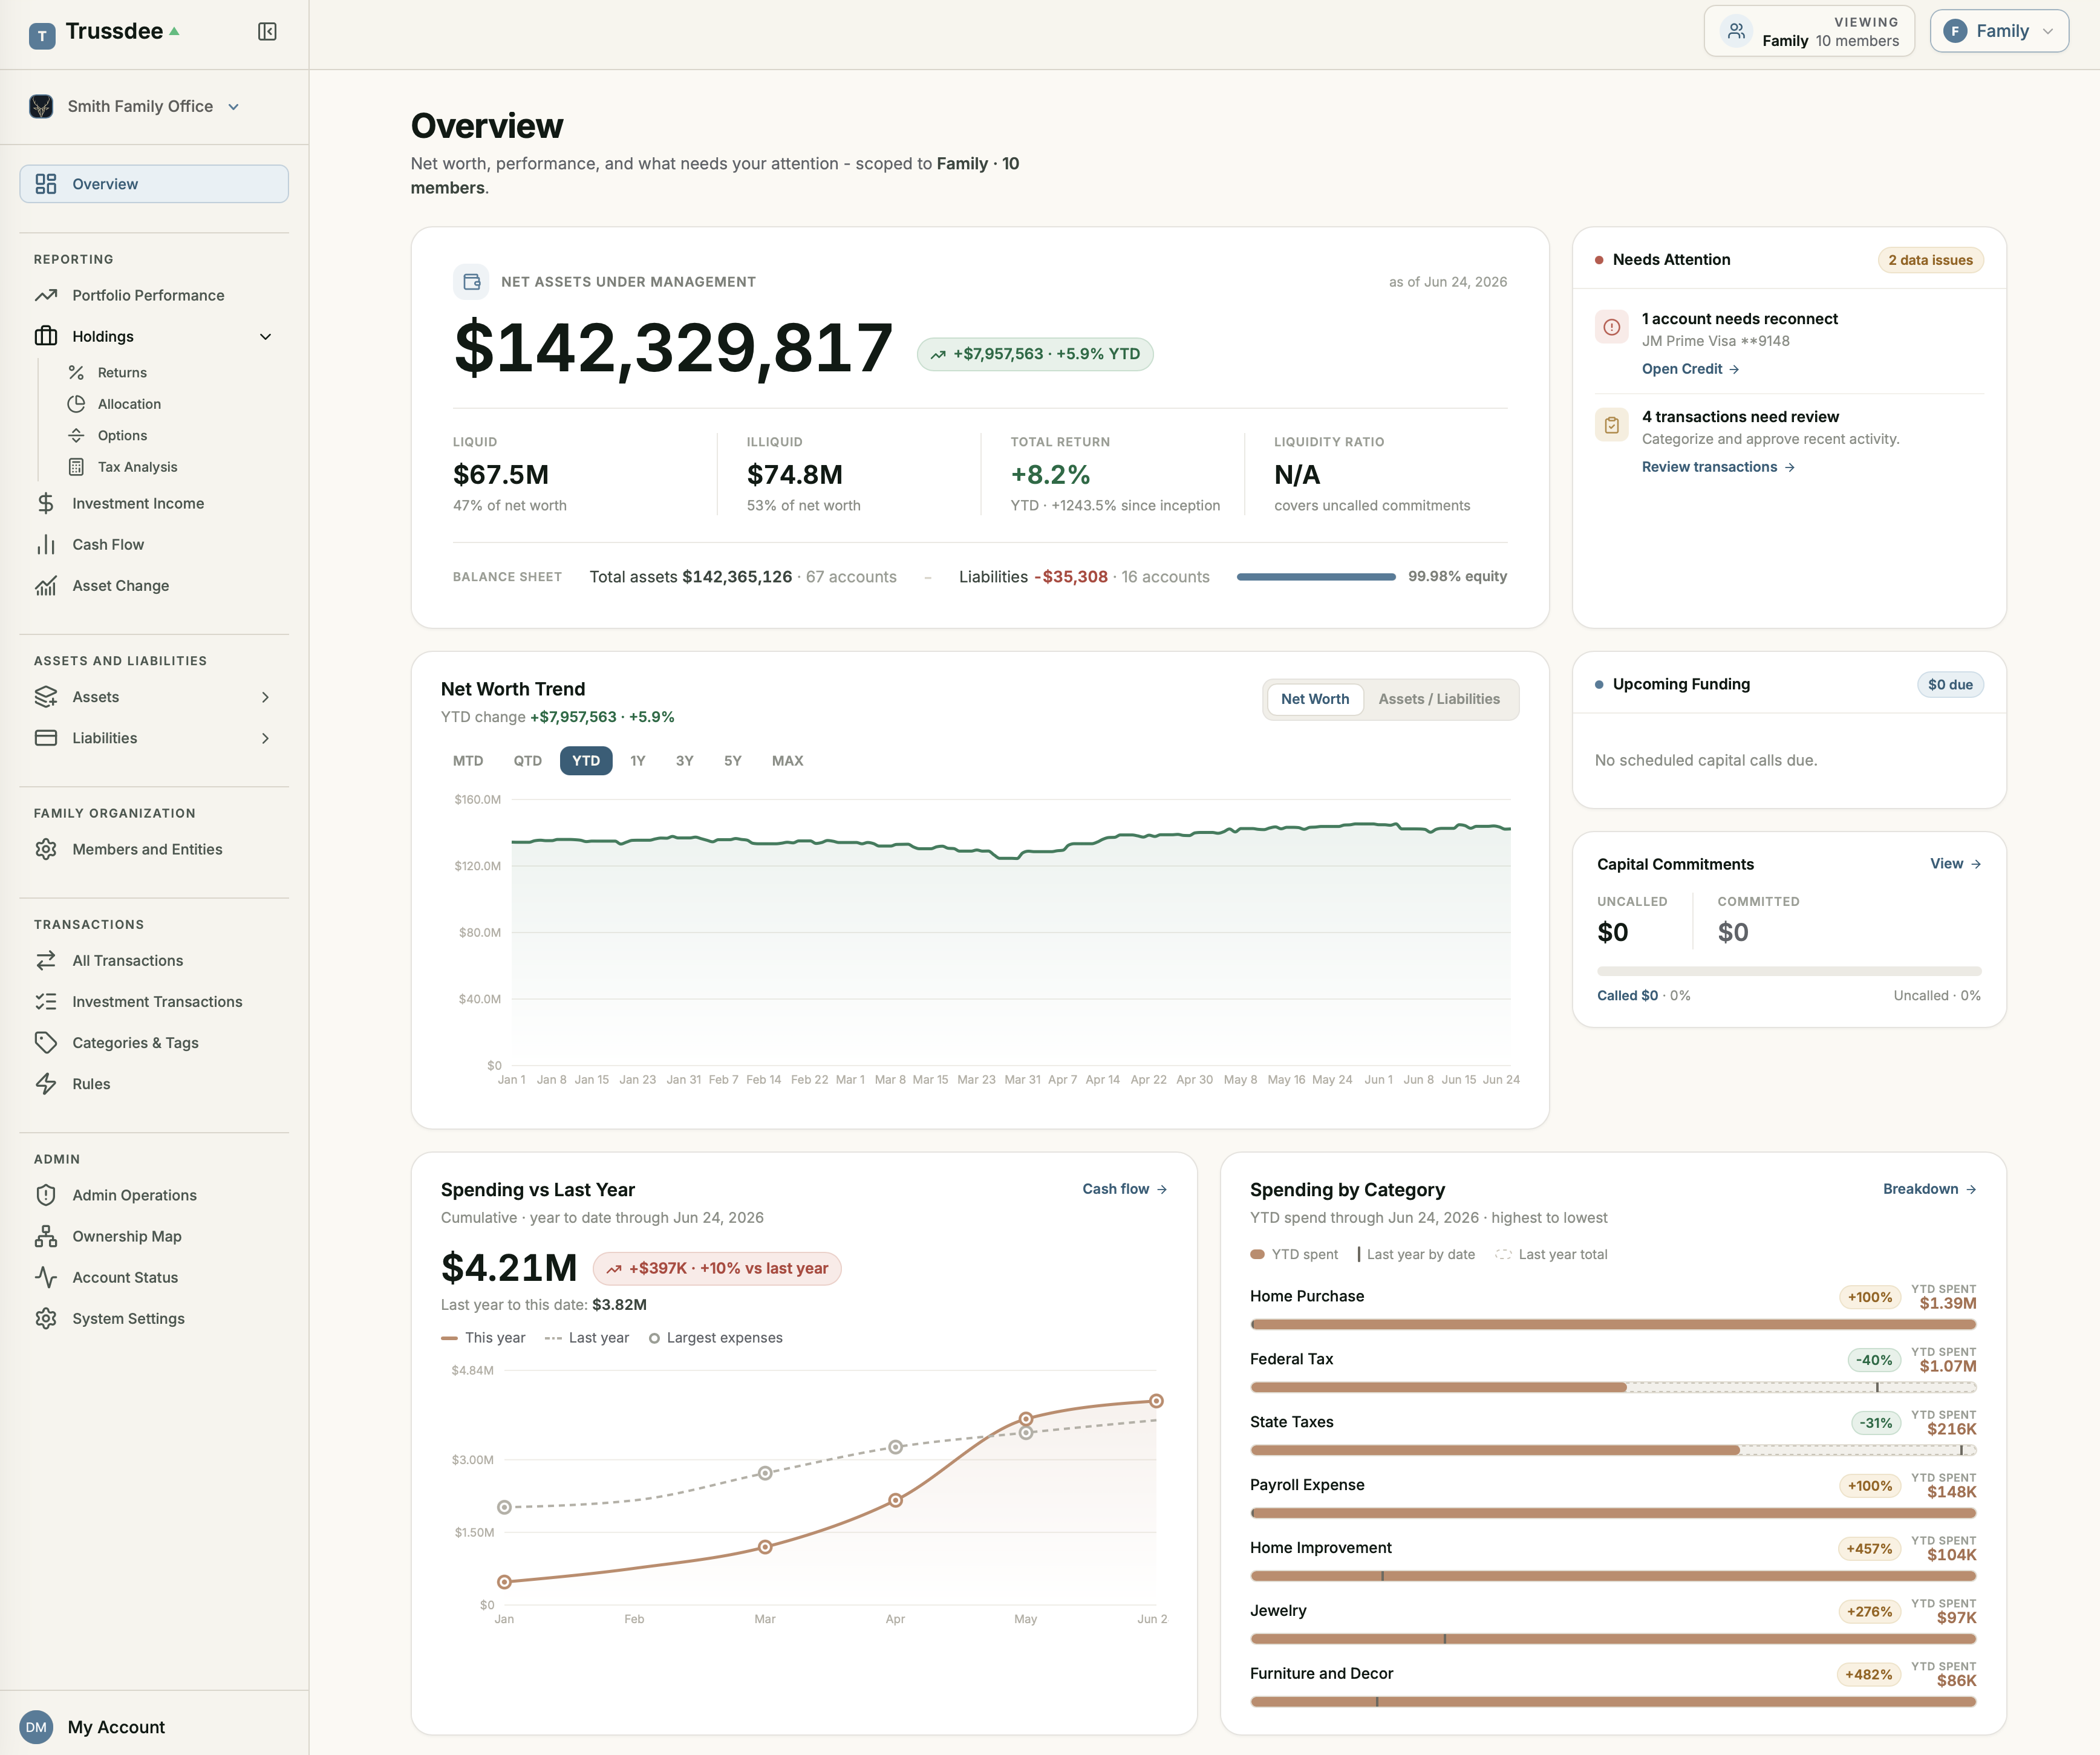Screen dimensions: 2100x1755
Task: Click the Rules lightning icon
Action: pyautogui.click(x=46, y=1083)
